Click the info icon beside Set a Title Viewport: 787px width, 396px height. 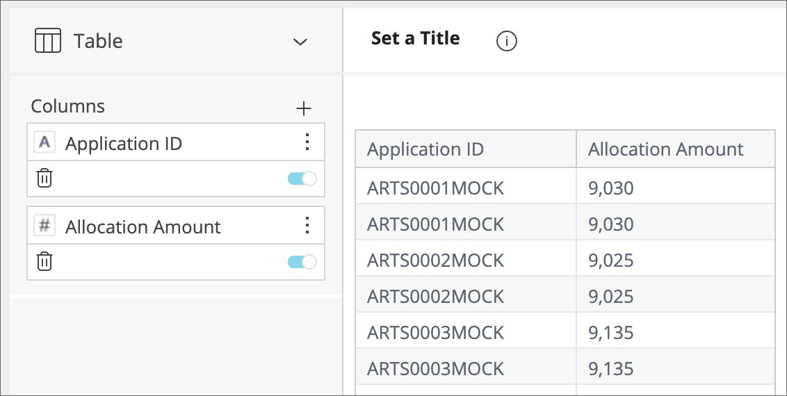(x=506, y=42)
